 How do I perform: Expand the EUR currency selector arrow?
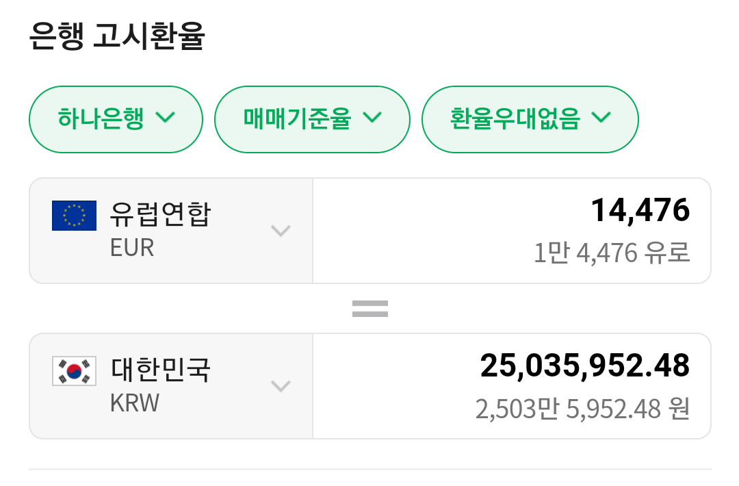pos(281,231)
